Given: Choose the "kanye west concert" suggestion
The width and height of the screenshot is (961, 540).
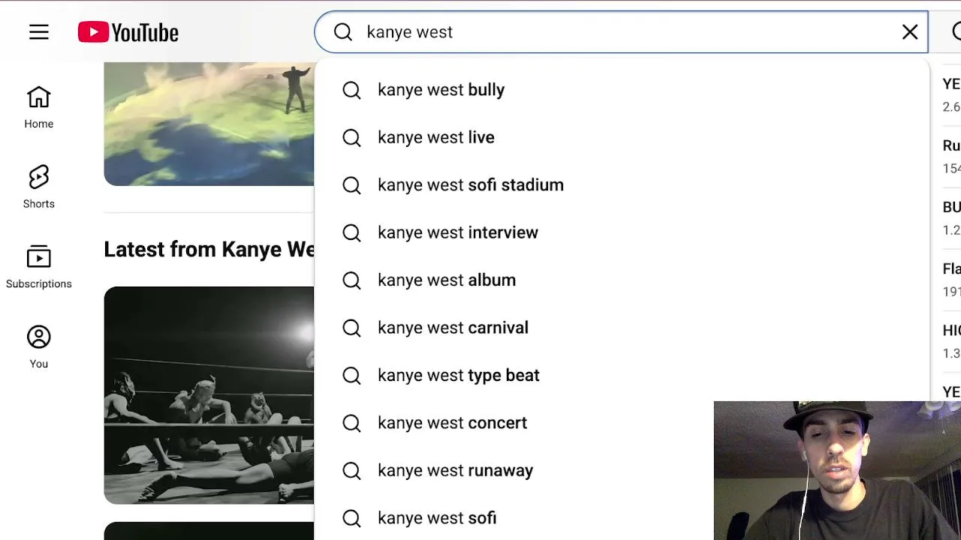Looking at the screenshot, I should pyautogui.click(x=452, y=423).
